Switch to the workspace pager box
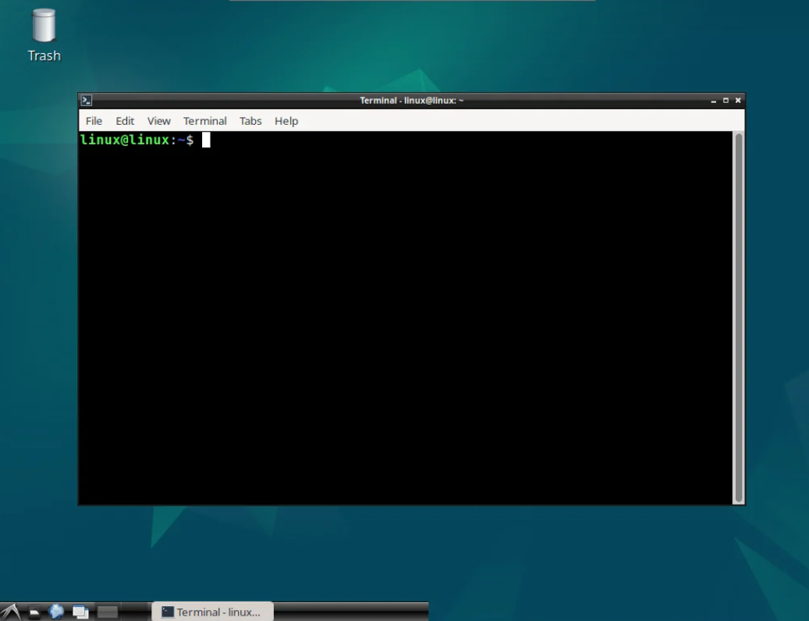 pyautogui.click(x=108, y=612)
